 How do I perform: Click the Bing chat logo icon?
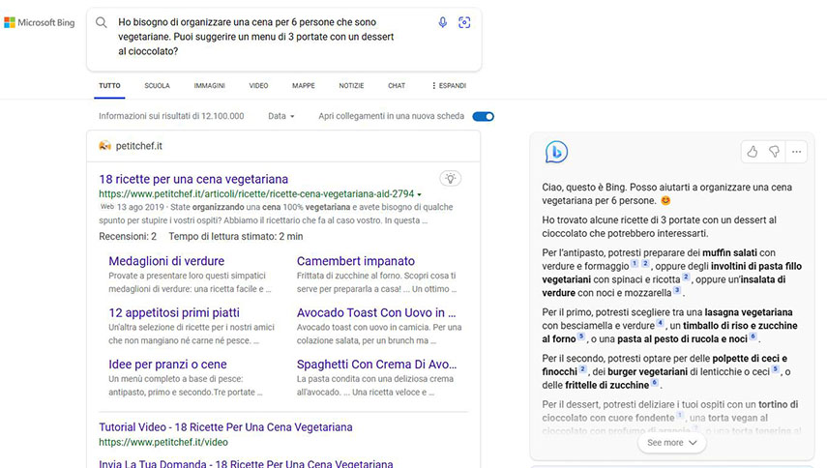coord(556,153)
